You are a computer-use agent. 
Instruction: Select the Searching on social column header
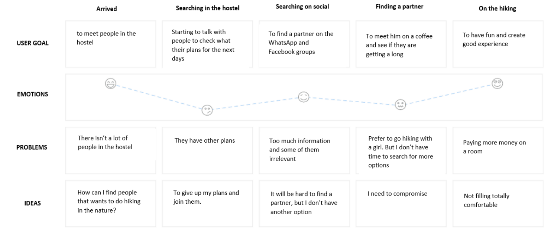[x=302, y=7]
